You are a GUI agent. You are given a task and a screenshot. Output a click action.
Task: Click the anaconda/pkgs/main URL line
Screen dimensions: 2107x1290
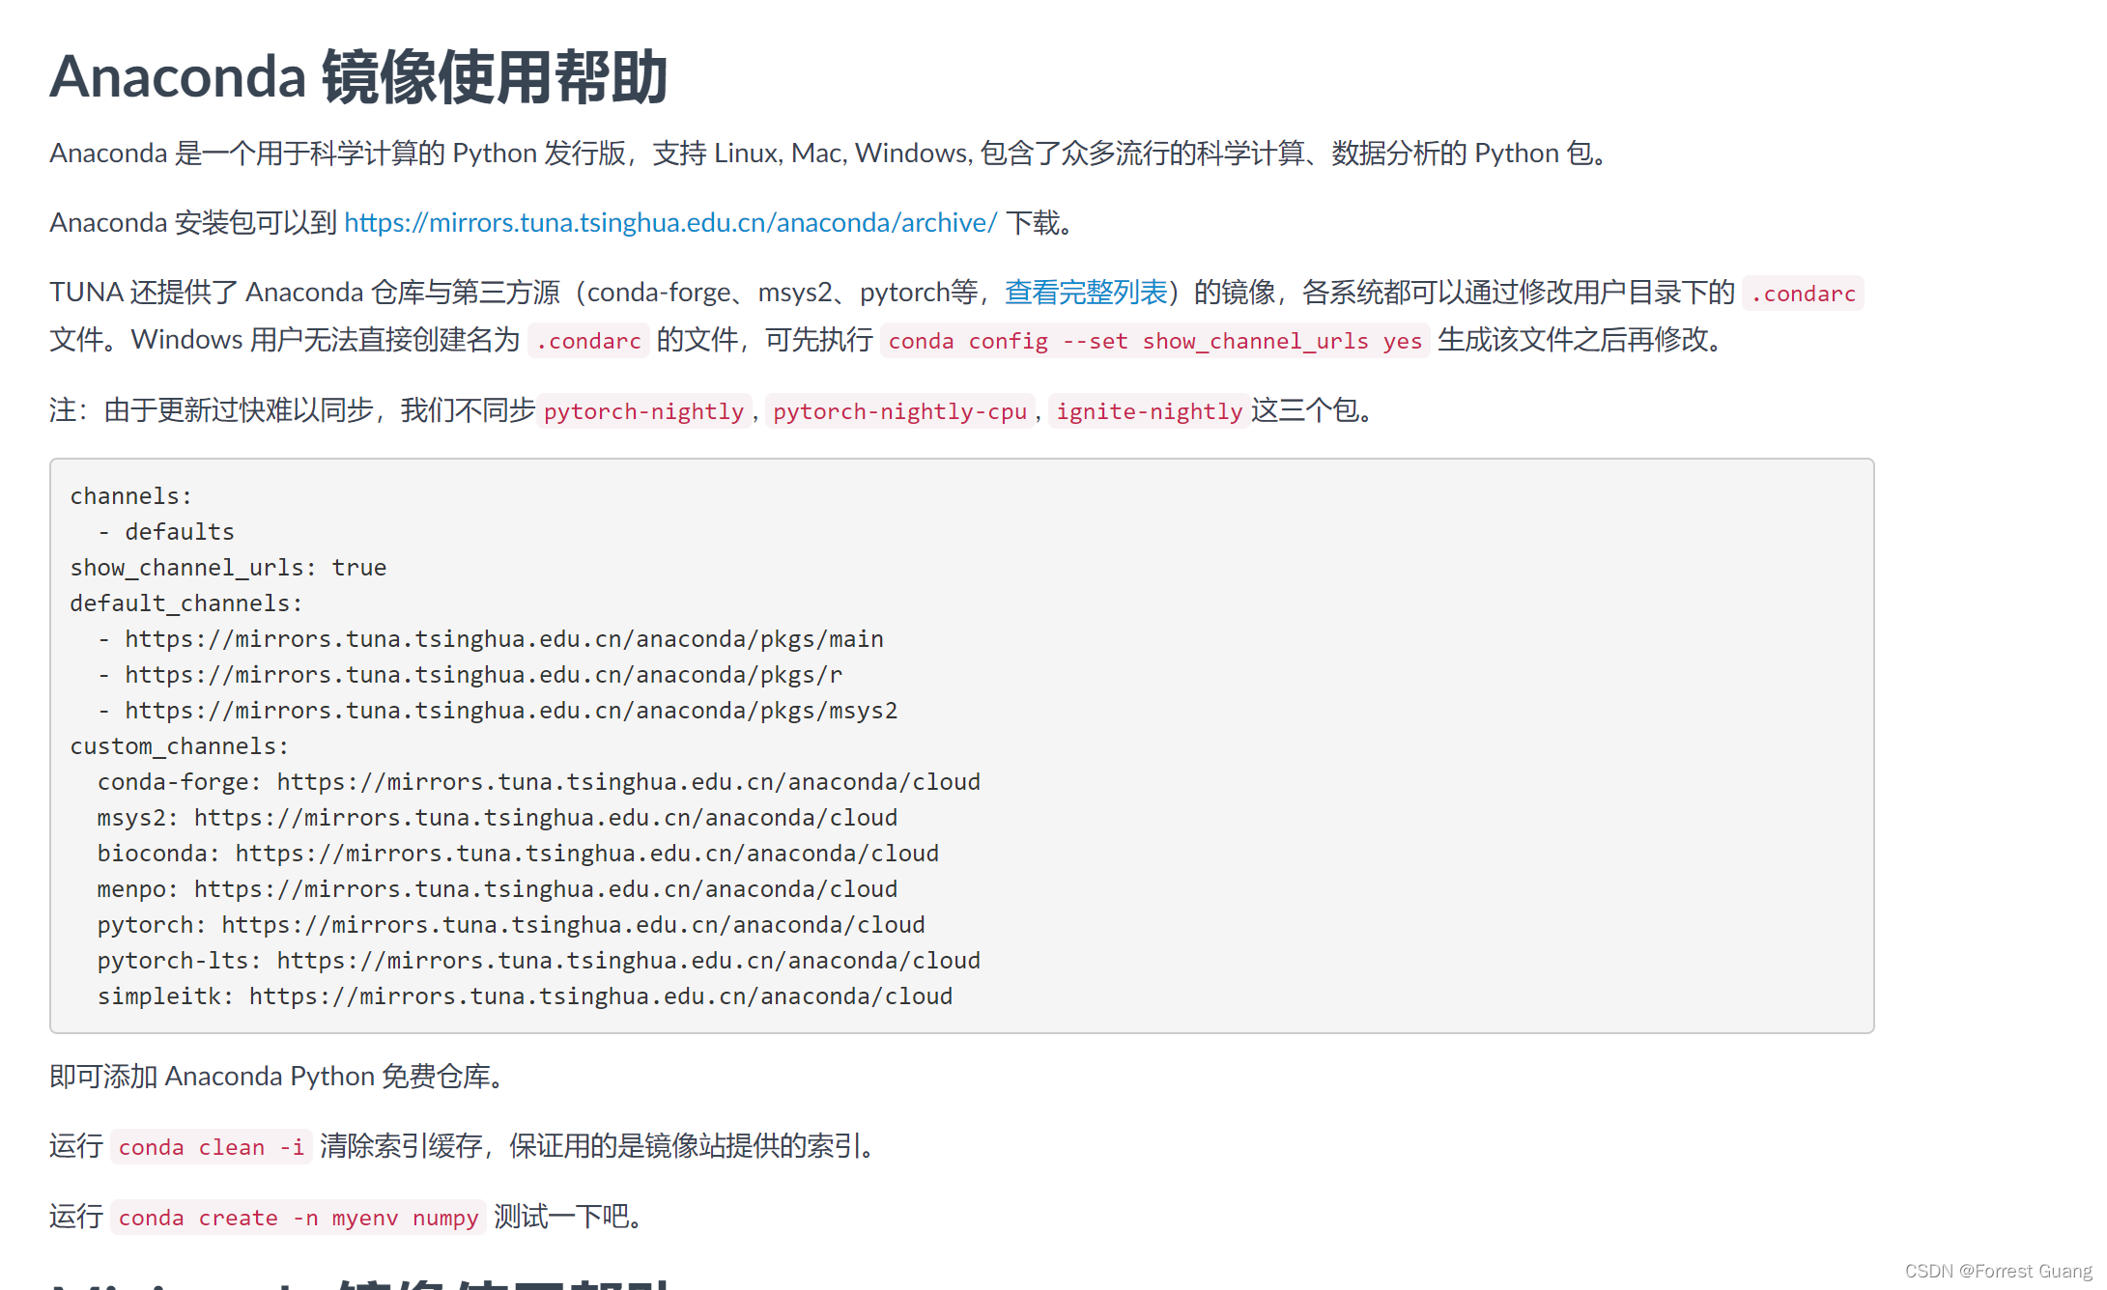[x=491, y=639]
